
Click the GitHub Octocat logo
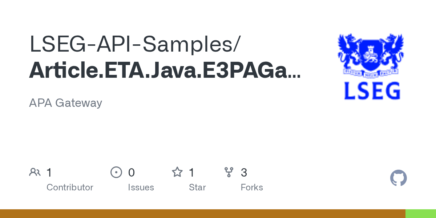tap(398, 178)
